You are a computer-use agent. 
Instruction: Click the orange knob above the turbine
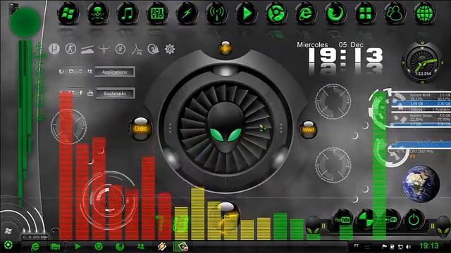(x=225, y=48)
